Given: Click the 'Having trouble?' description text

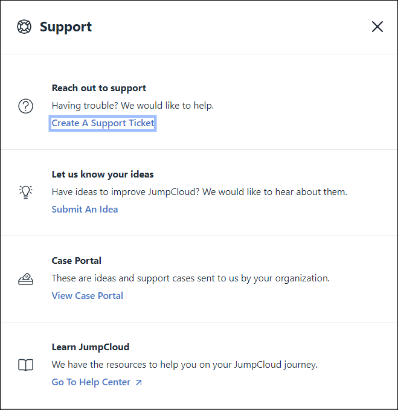Looking at the screenshot, I should (133, 106).
